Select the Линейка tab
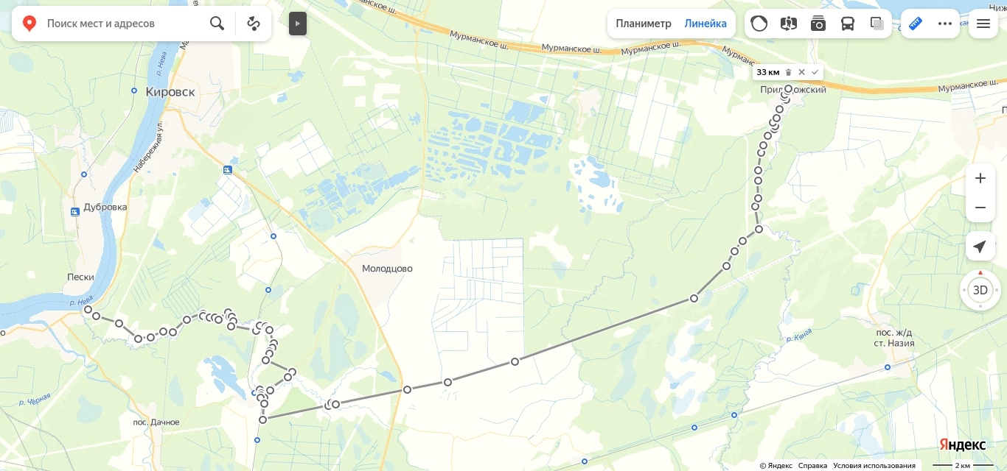The width and height of the screenshot is (1007, 471). click(x=705, y=24)
